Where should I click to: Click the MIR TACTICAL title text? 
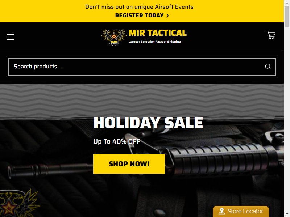pos(158,33)
